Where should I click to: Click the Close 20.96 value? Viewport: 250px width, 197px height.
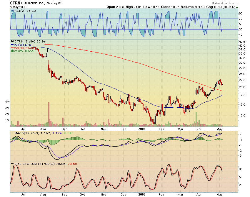pos(170,7)
